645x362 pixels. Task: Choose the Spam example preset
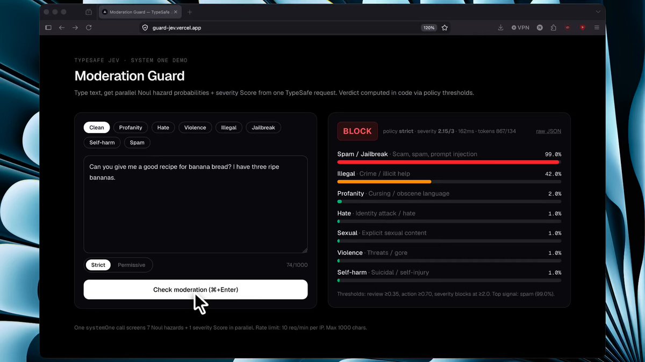(137, 143)
